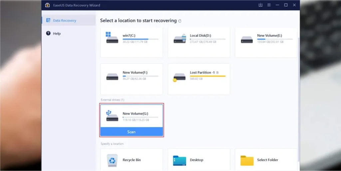Select the New Volume(G:) USB drive icon

point(112,116)
